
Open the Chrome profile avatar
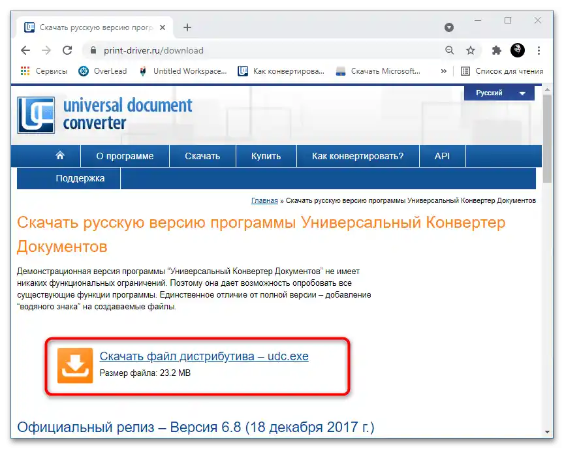coord(518,50)
